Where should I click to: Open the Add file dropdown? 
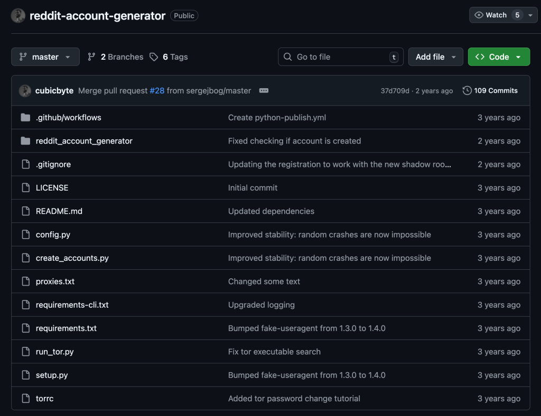[435, 56]
